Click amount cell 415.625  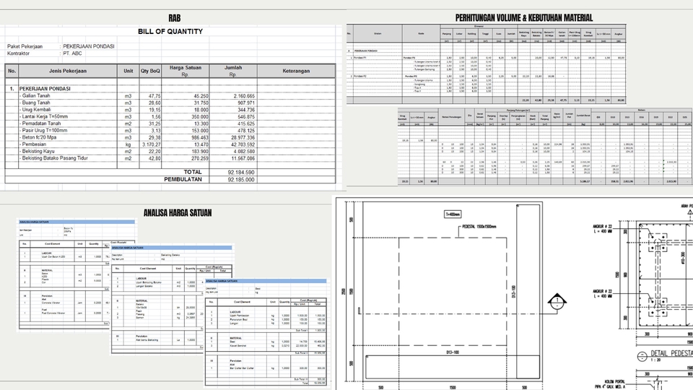[246, 123]
